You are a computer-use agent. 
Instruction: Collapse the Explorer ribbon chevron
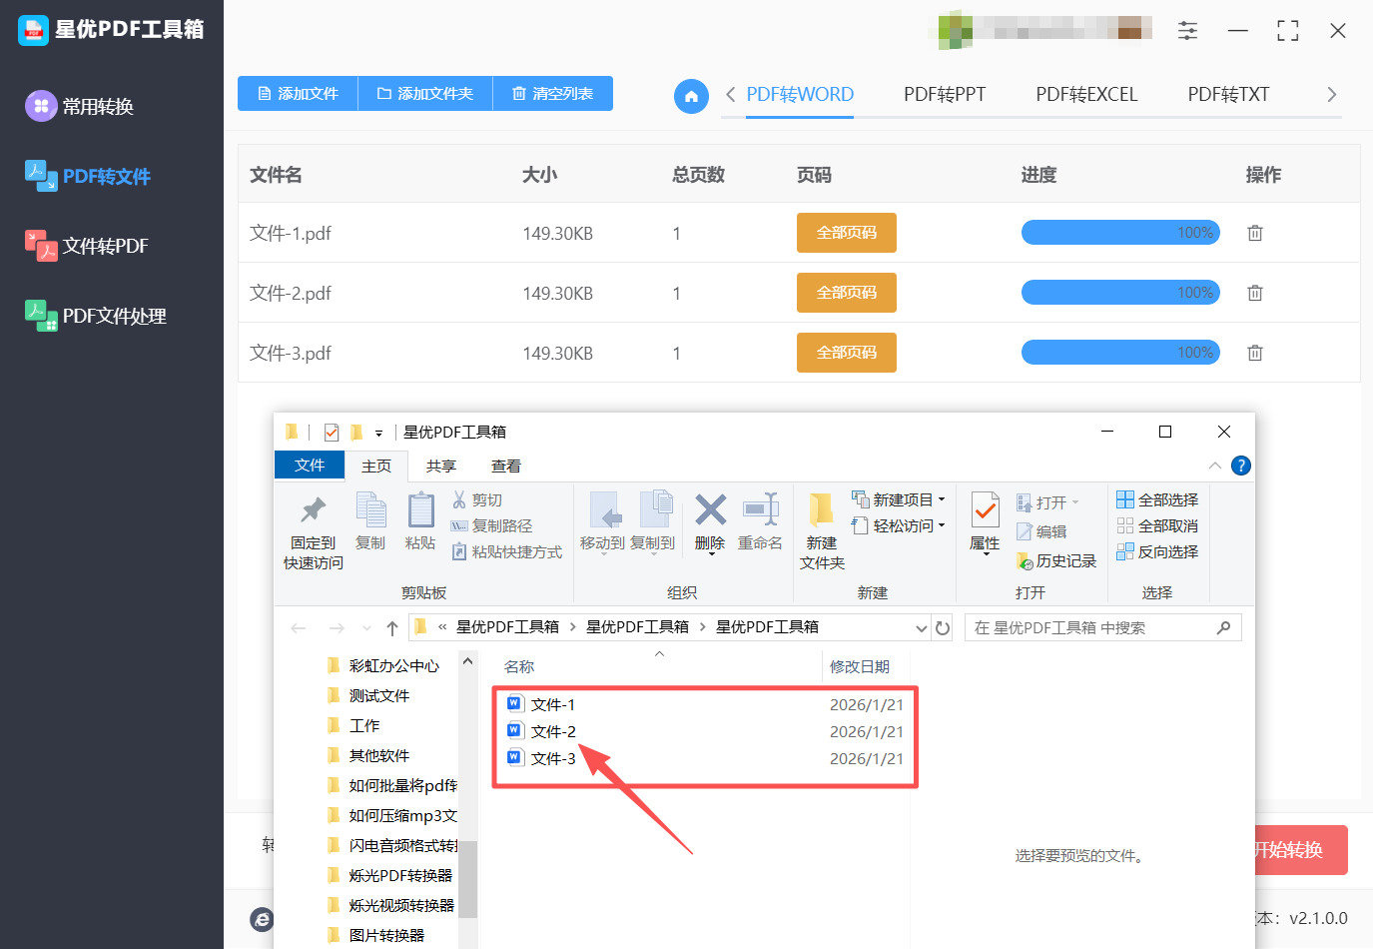click(x=1214, y=466)
